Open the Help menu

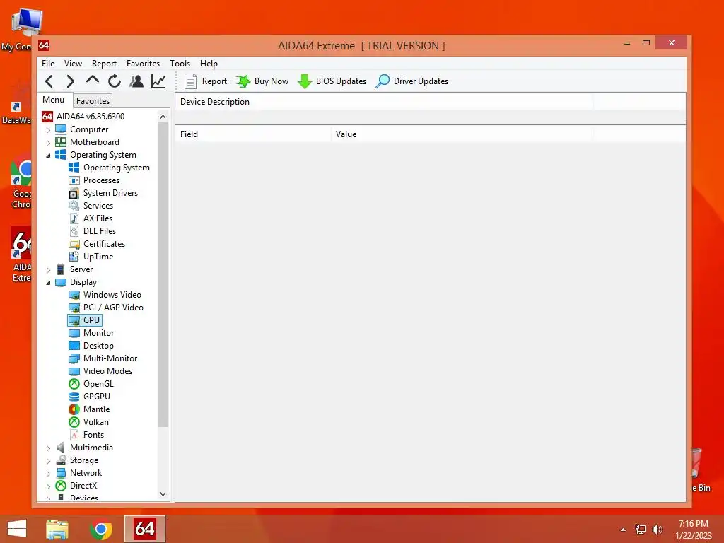point(209,63)
